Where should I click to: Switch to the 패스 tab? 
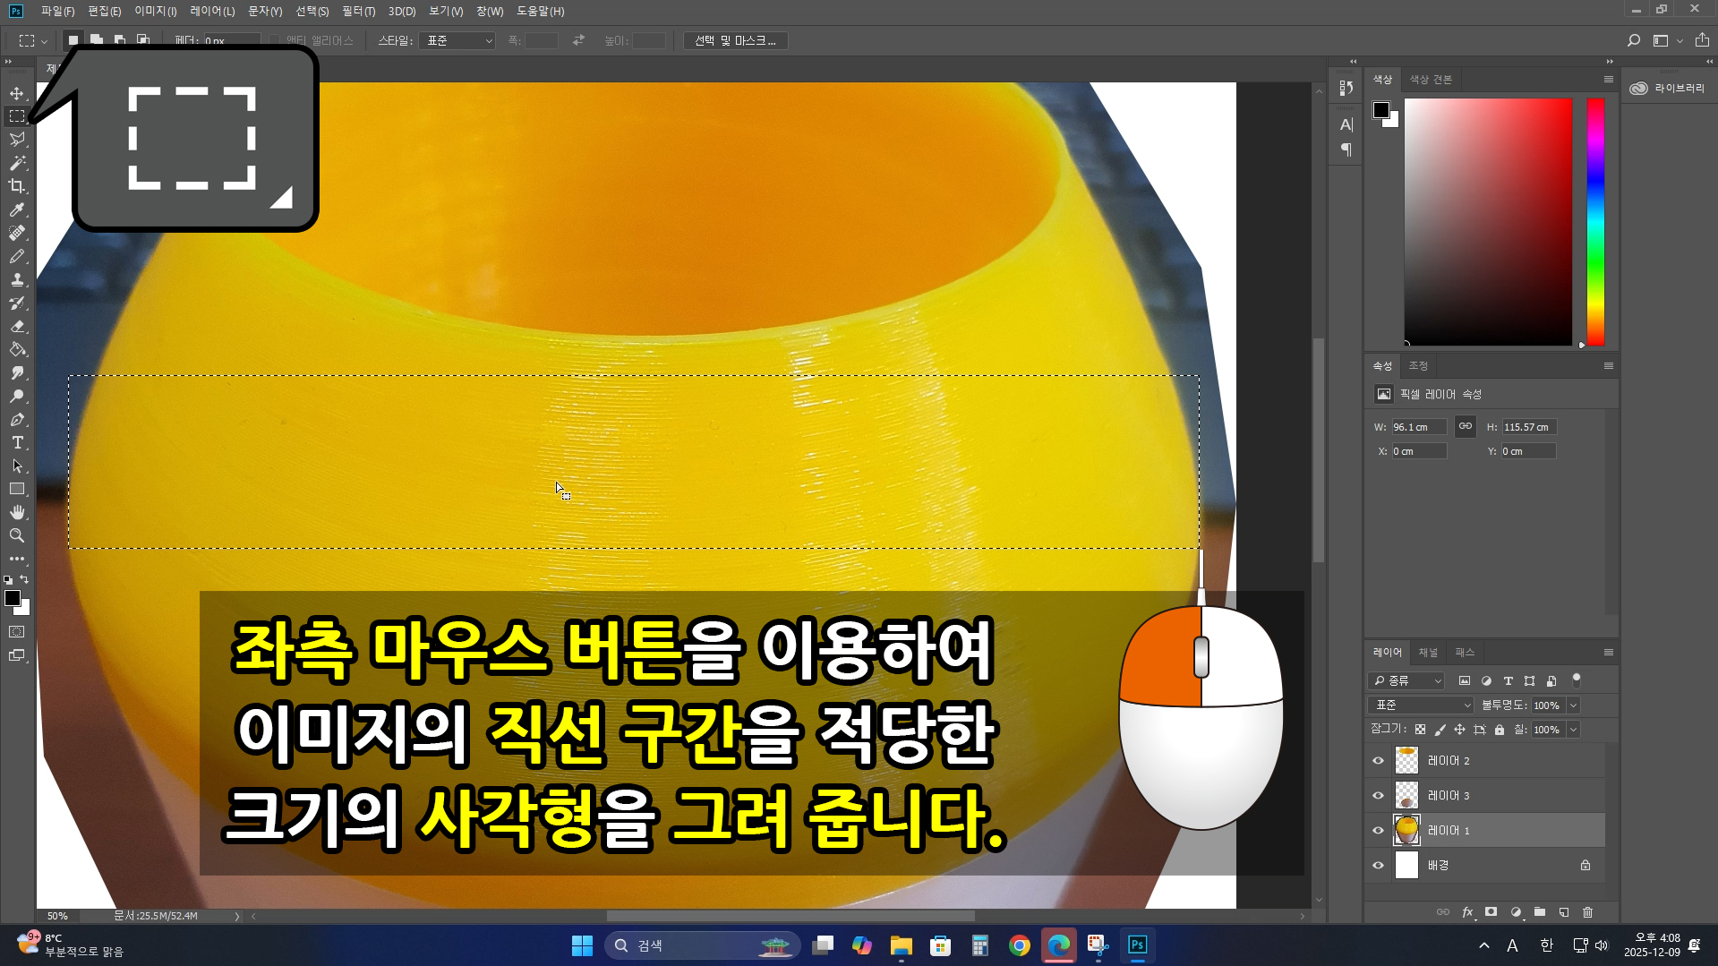click(x=1465, y=652)
